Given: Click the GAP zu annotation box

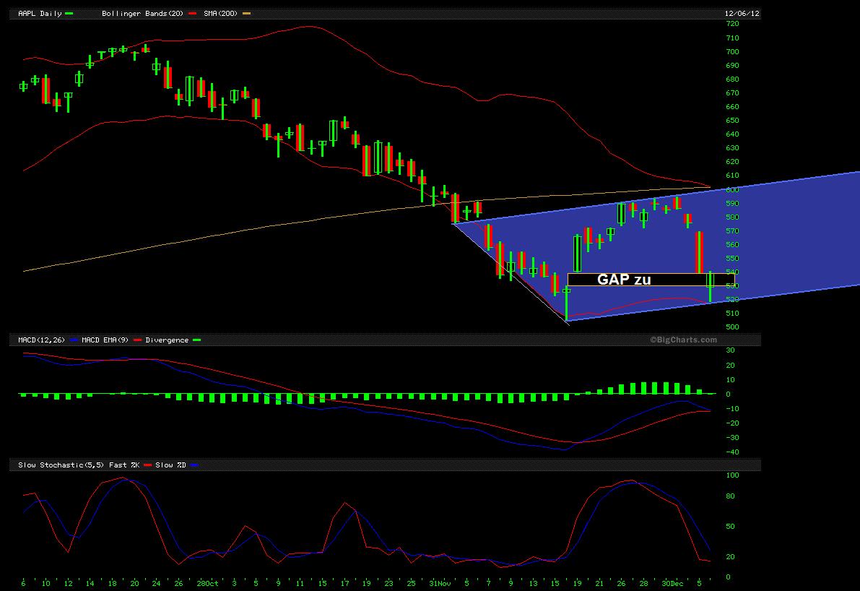Looking at the screenshot, I should [x=651, y=280].
